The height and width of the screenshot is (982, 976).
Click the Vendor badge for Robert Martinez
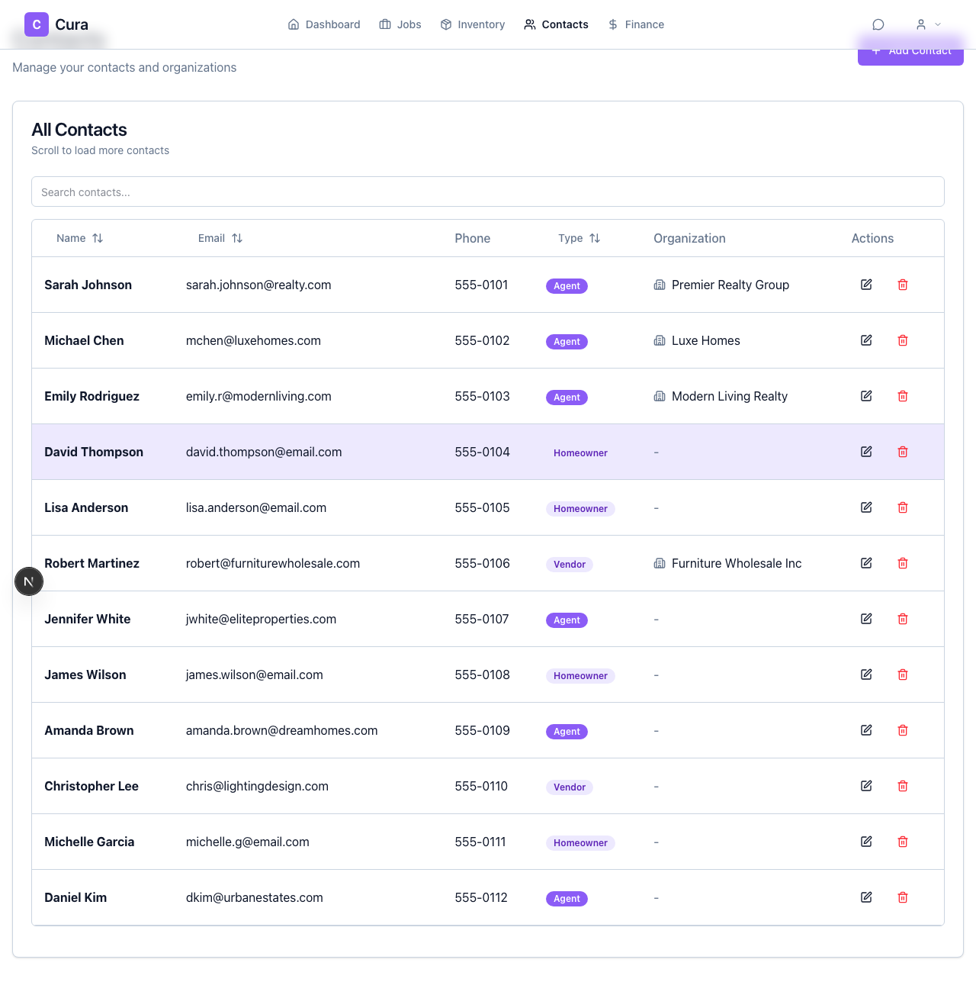569,564
